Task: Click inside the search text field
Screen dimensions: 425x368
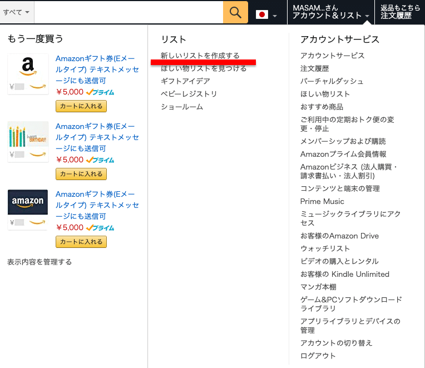Action: (129, 12)
